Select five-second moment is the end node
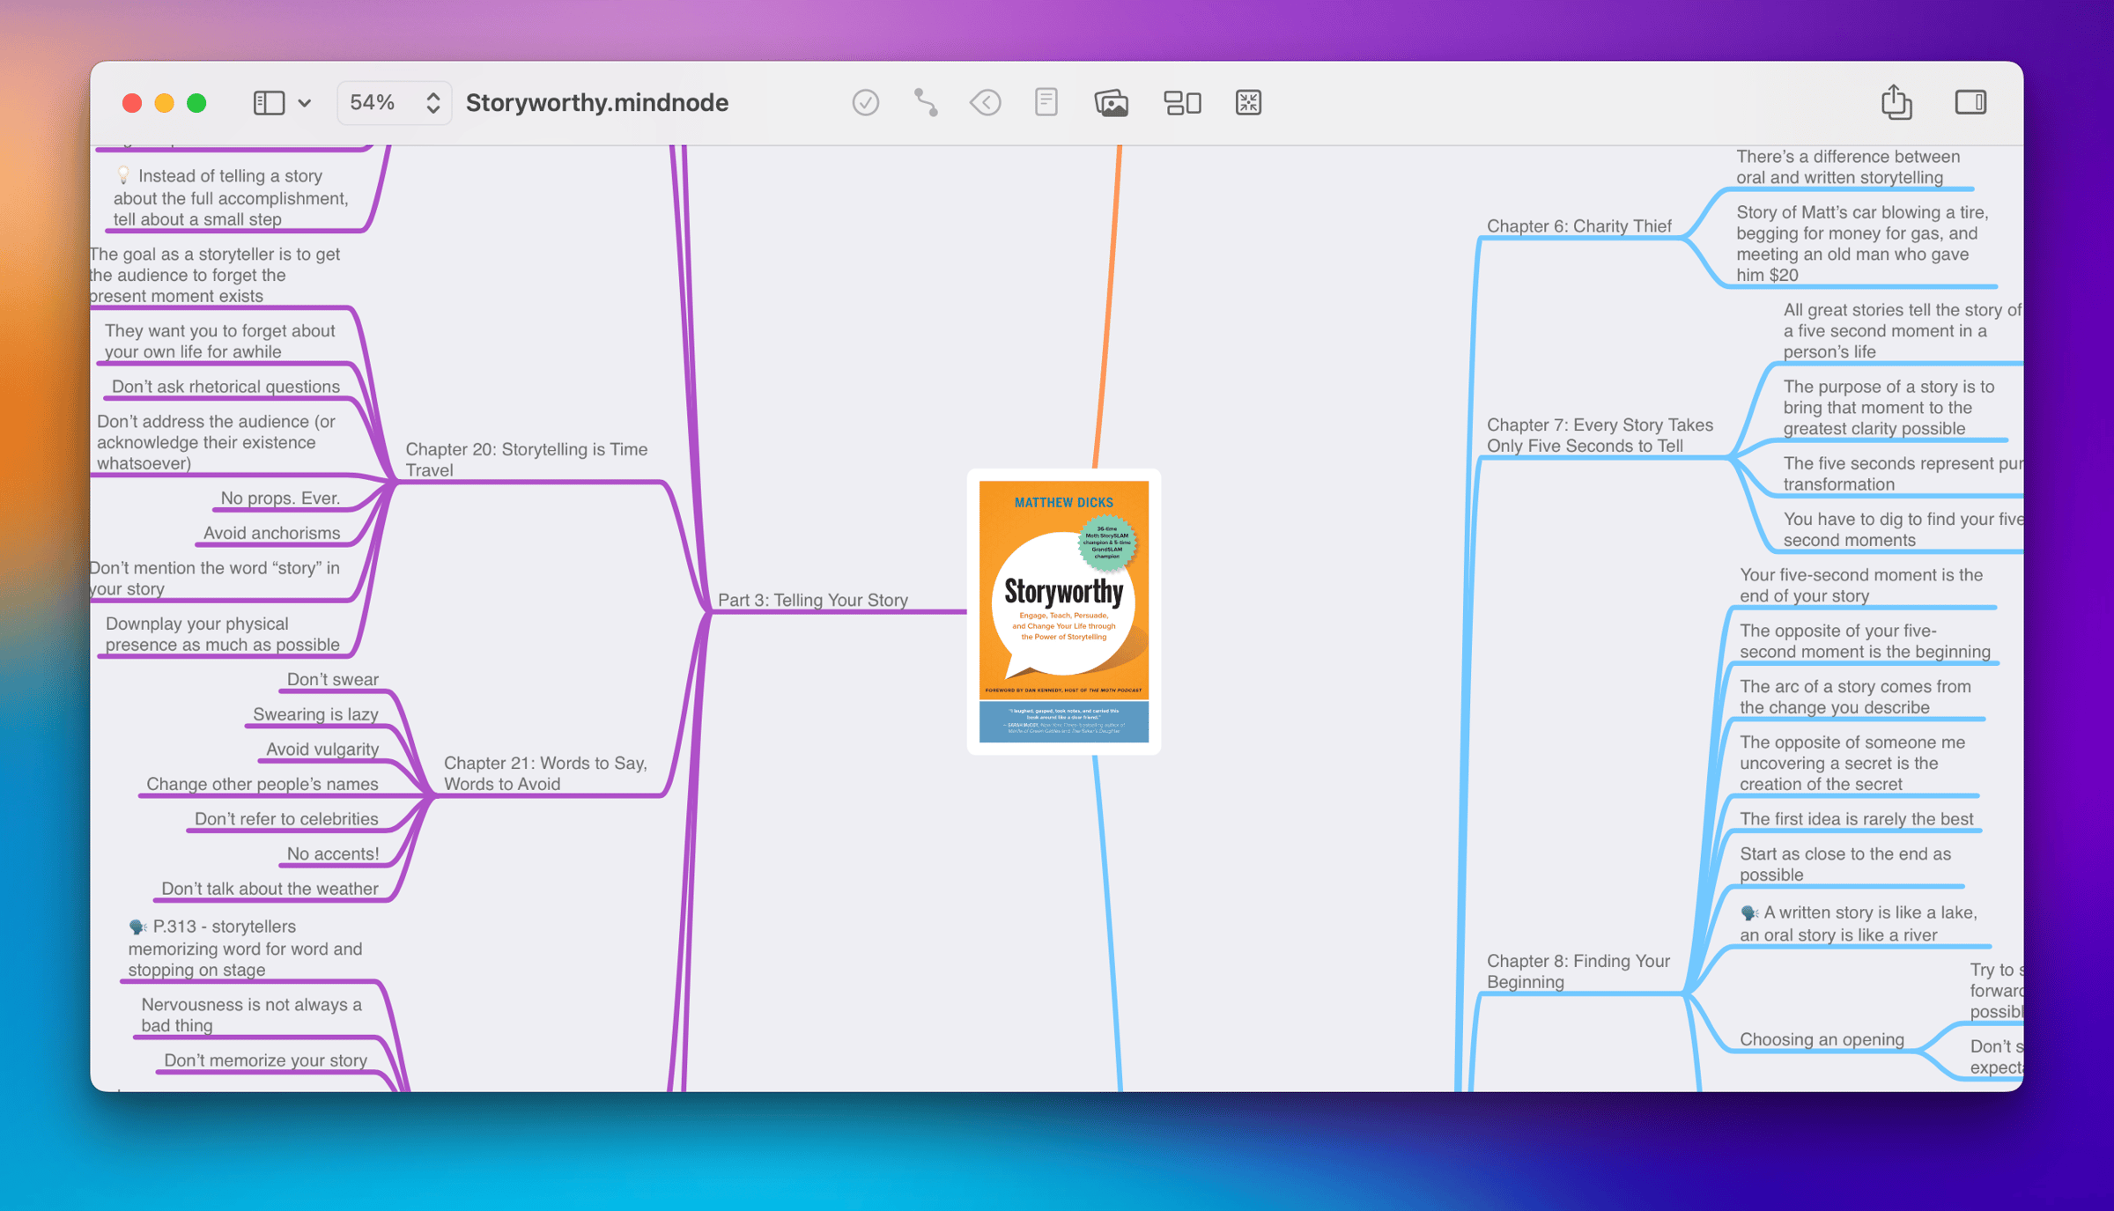The height and width of the screenshot is (1211, 2114). click(1861, 585)
